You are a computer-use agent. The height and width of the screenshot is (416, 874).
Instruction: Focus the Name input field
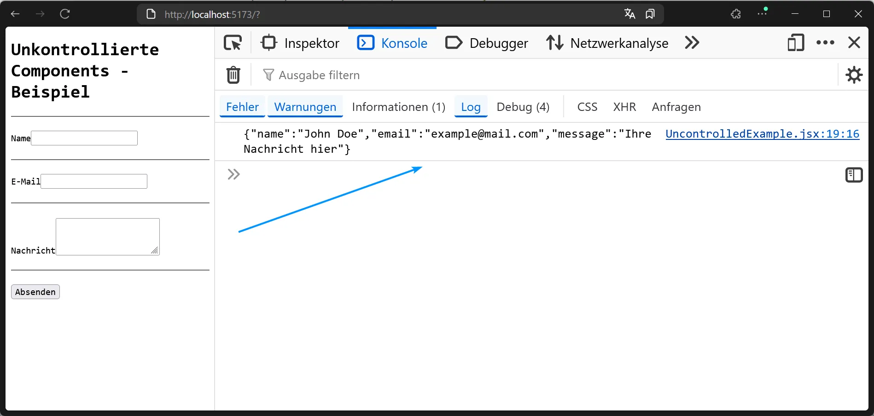point(84,138)
